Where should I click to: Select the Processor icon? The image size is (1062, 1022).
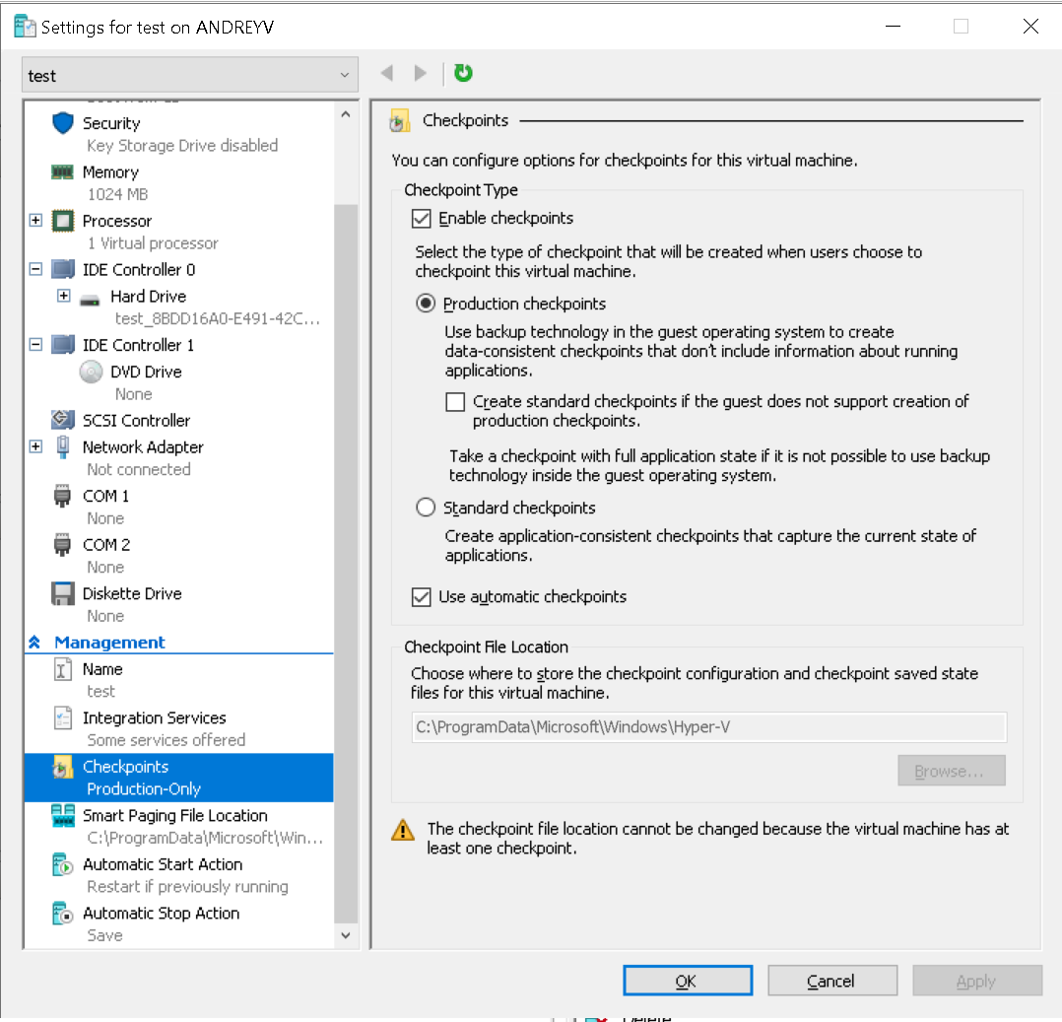(x=63, y=221)
